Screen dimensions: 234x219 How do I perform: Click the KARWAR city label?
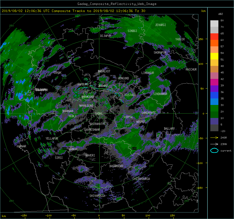(21, 146)
